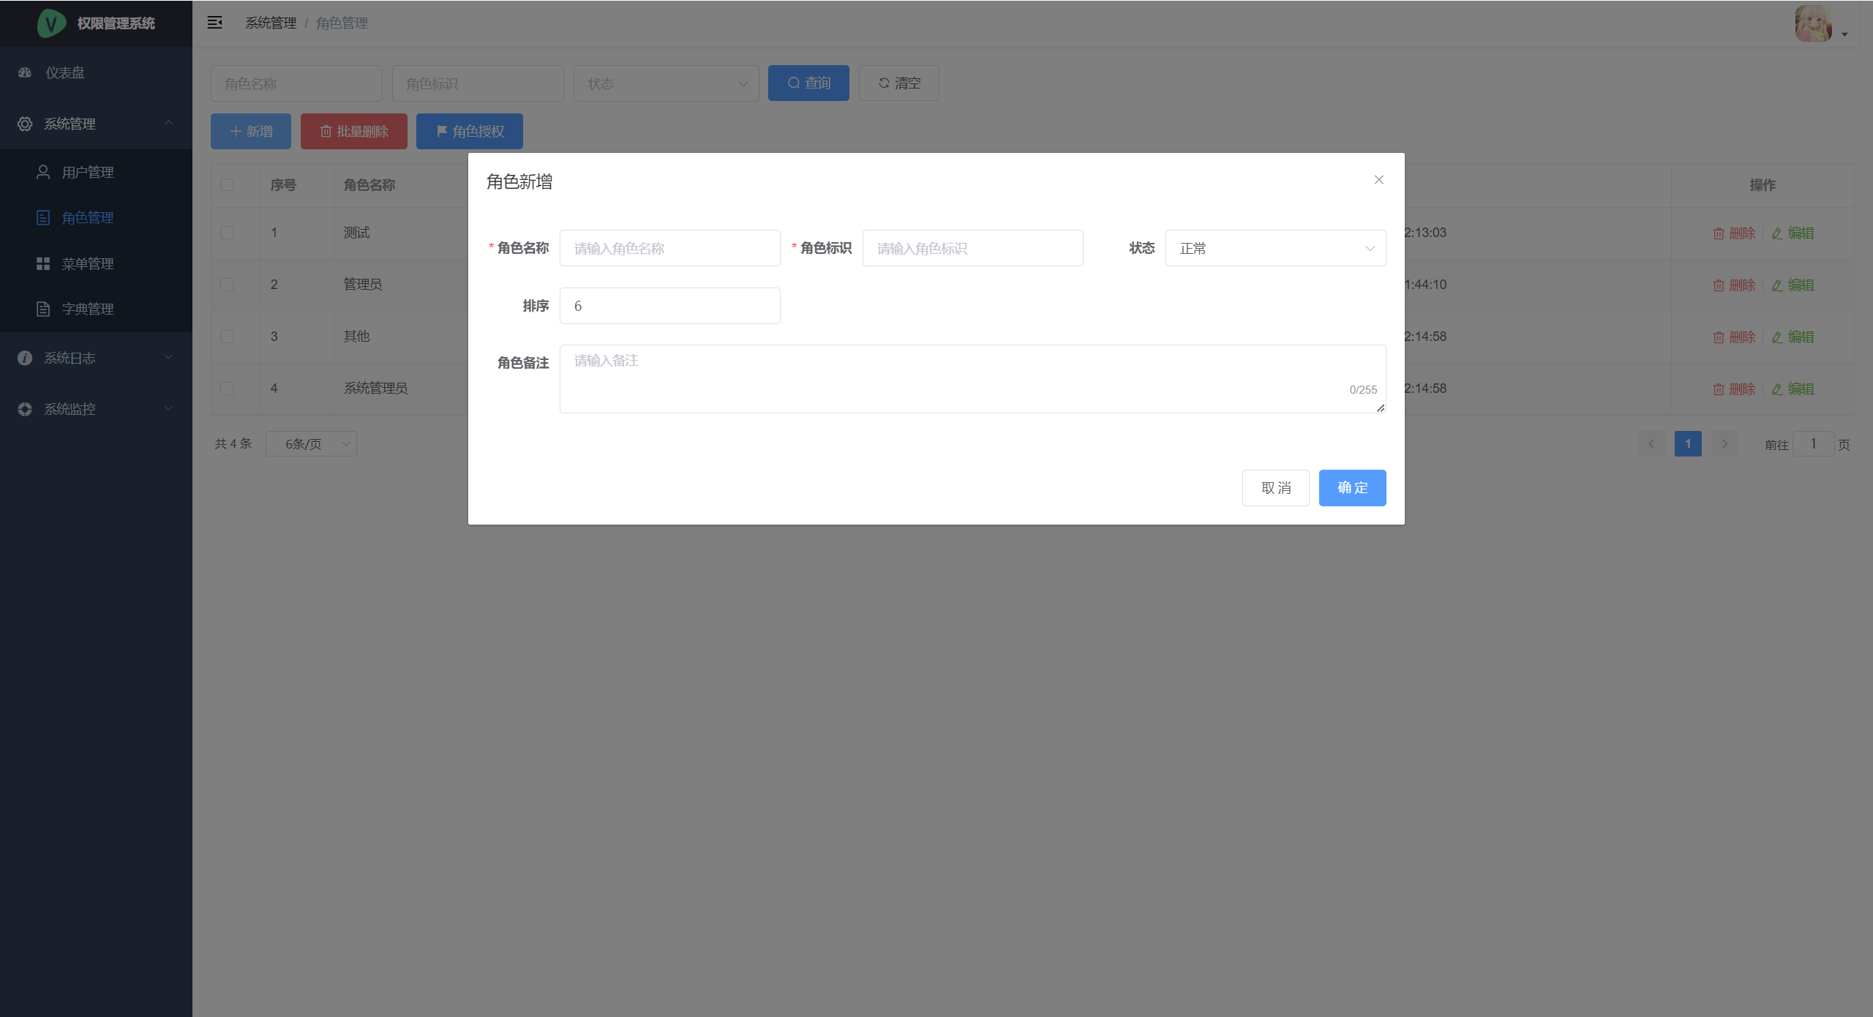This screenshot has height=1017, width=1873.
Task: Click the dashboard gauge icon in the sidebar
Action: pyautogui.click(x=25, y=72)
